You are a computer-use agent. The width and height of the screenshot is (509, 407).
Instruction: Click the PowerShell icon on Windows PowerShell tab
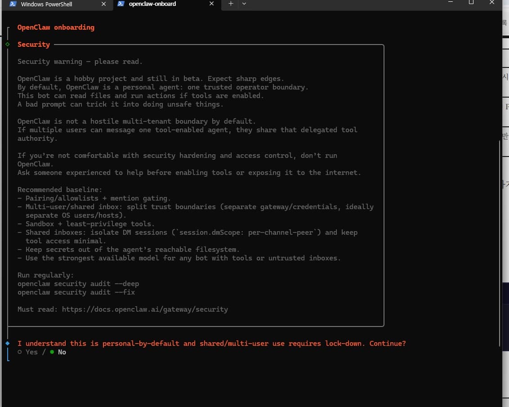(13, 4)
